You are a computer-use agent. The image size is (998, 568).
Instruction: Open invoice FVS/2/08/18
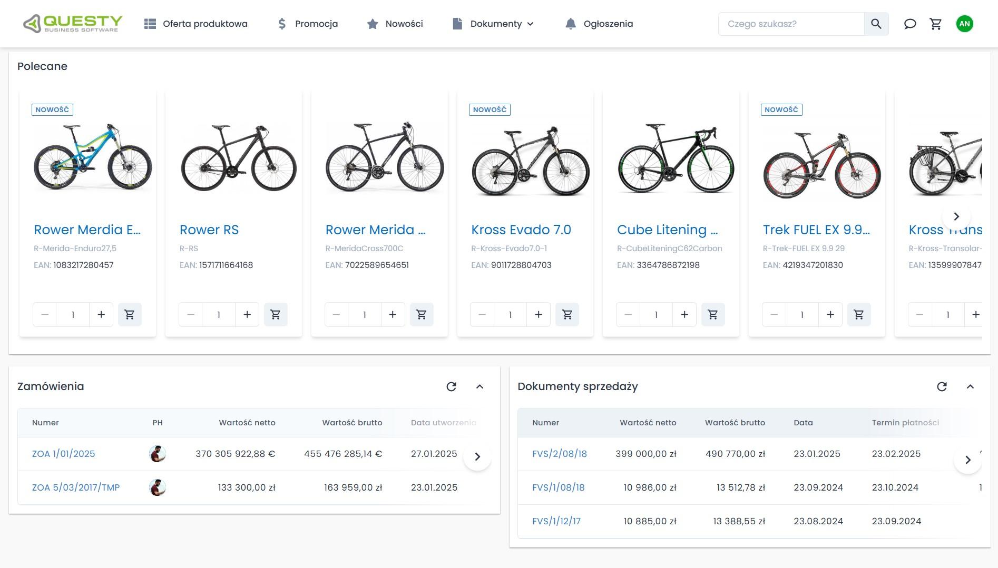click(560, 454)
